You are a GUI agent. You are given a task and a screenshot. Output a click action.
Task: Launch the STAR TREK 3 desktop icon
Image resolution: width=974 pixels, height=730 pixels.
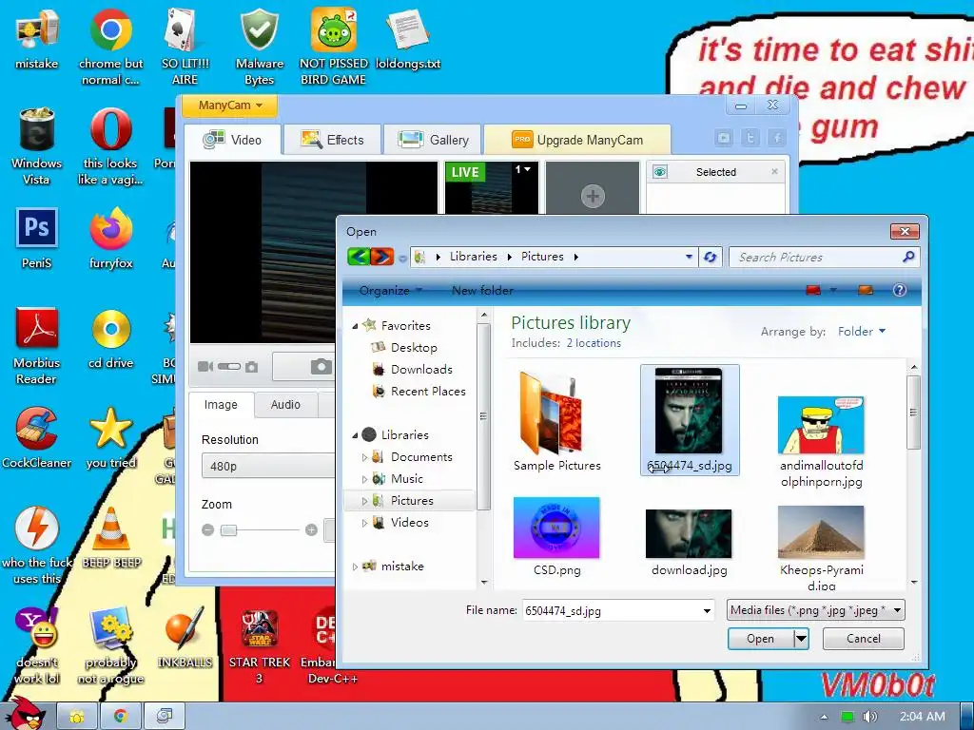(259, 646)
